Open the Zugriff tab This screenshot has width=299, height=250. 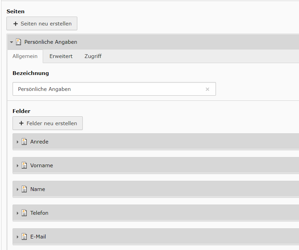93,56
